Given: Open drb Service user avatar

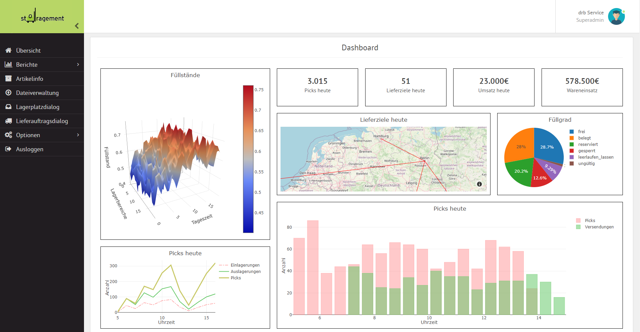Looking at the screenshot, I should (x=616, y=16).
